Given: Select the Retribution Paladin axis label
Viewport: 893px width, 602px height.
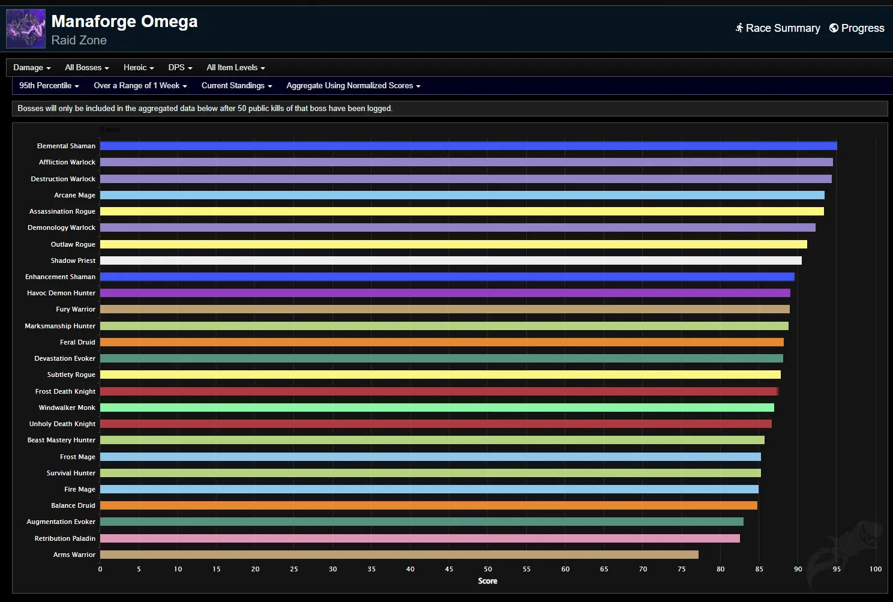Looking at the screenshot, I should [65, 538].
